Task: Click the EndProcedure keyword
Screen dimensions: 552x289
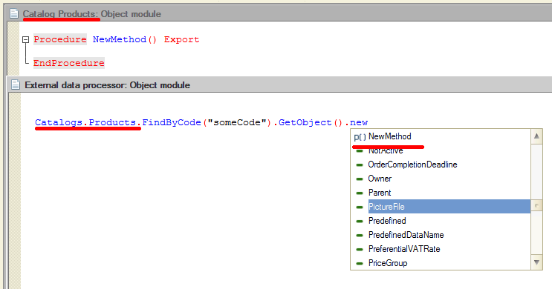Action: pyautogui.click(x=69, y=63)
